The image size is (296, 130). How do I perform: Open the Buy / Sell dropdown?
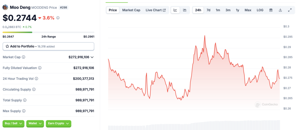[x=13, y=123]
